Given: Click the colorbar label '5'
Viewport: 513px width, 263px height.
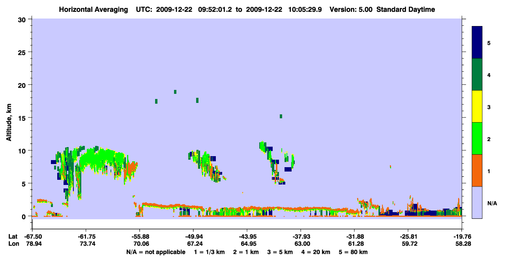Looking at the screenshot, I should (489, 43).
